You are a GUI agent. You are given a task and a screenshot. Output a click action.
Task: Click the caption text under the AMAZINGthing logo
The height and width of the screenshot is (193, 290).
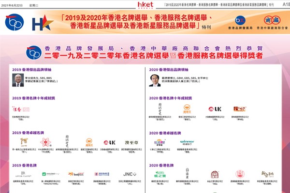[51, 182]
